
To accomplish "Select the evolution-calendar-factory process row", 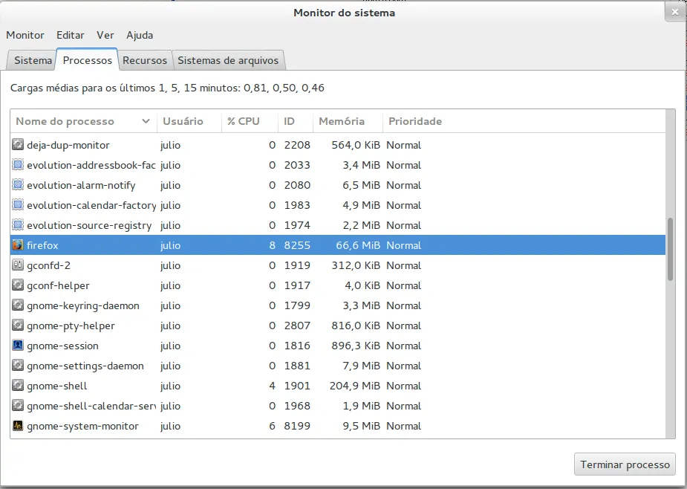I will click(x=223, y=205).
